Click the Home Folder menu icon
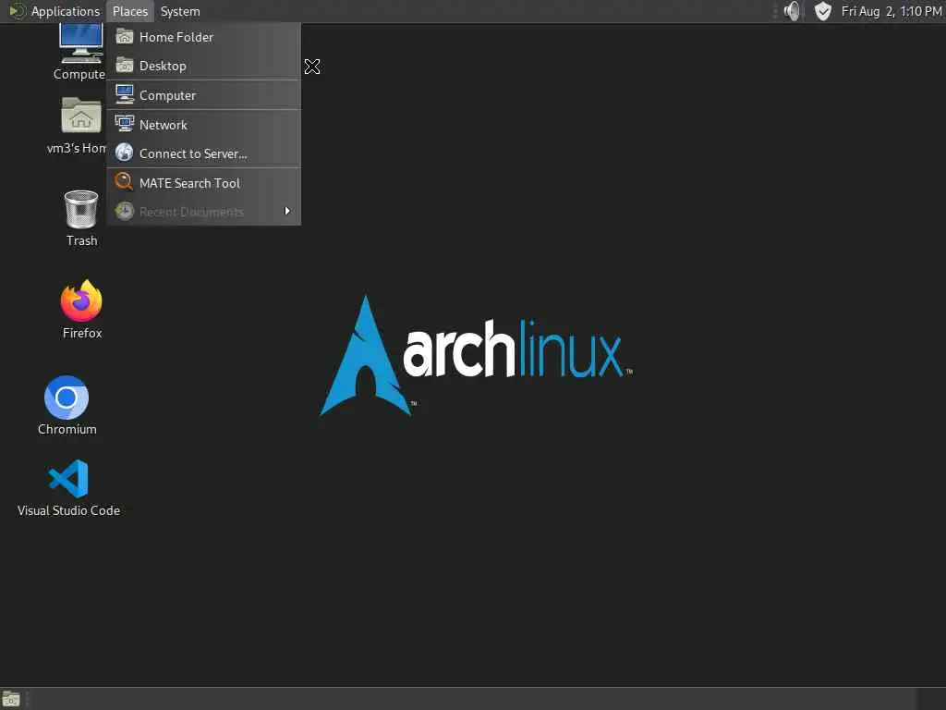The image size is (946, 710). pos(125,37)
